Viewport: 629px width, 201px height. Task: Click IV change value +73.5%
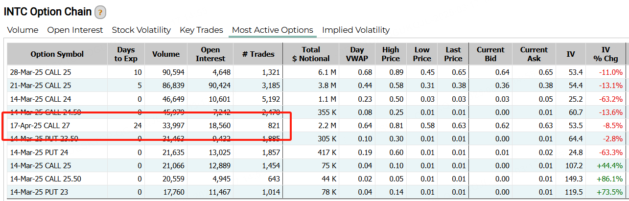[610, 192]
